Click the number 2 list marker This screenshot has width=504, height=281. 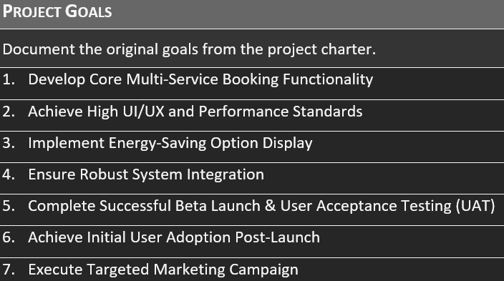tap(9, 112)
